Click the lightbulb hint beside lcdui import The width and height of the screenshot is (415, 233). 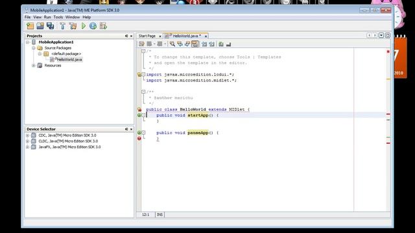pyautogui.click(x=139, y=74)
